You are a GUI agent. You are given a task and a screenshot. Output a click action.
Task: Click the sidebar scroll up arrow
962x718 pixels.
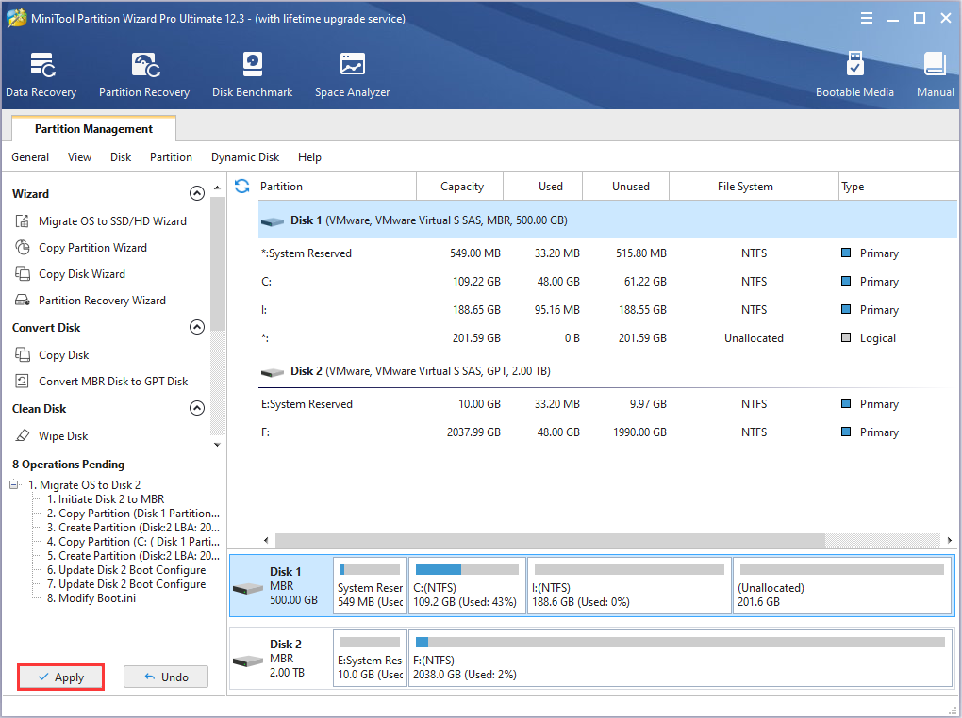[217, 188]
